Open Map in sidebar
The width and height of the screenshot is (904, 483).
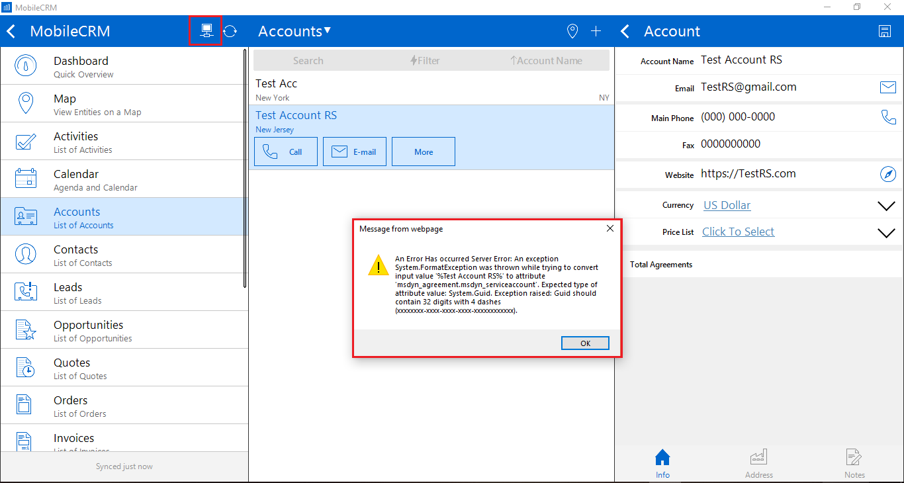(x=124, y=104)
